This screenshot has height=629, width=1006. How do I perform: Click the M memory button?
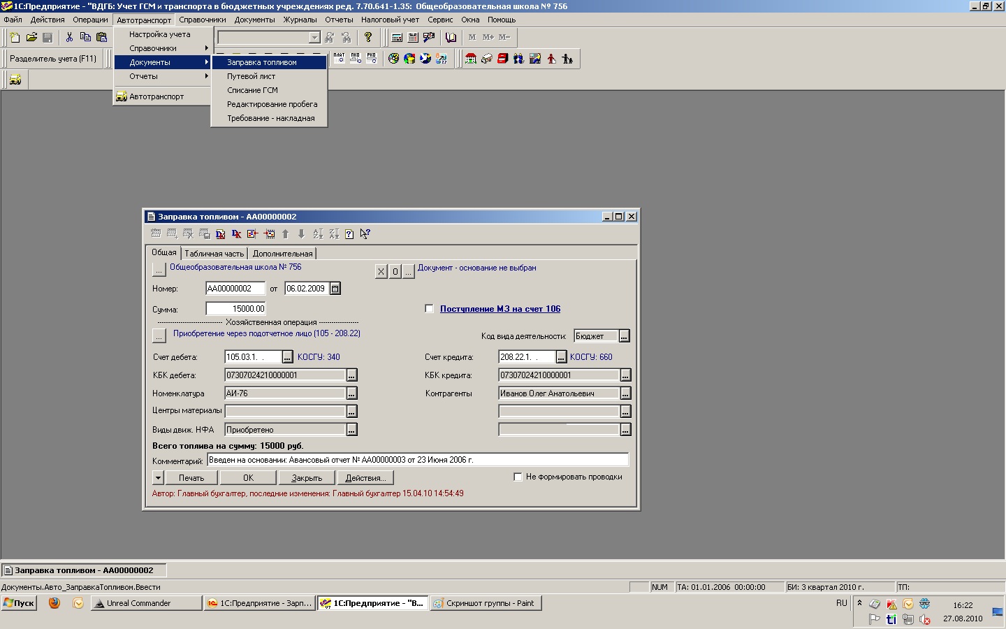[472, 37]
